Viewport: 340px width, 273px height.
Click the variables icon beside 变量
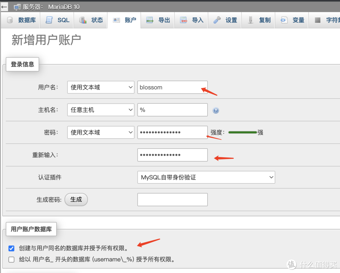tap(284, 20)
